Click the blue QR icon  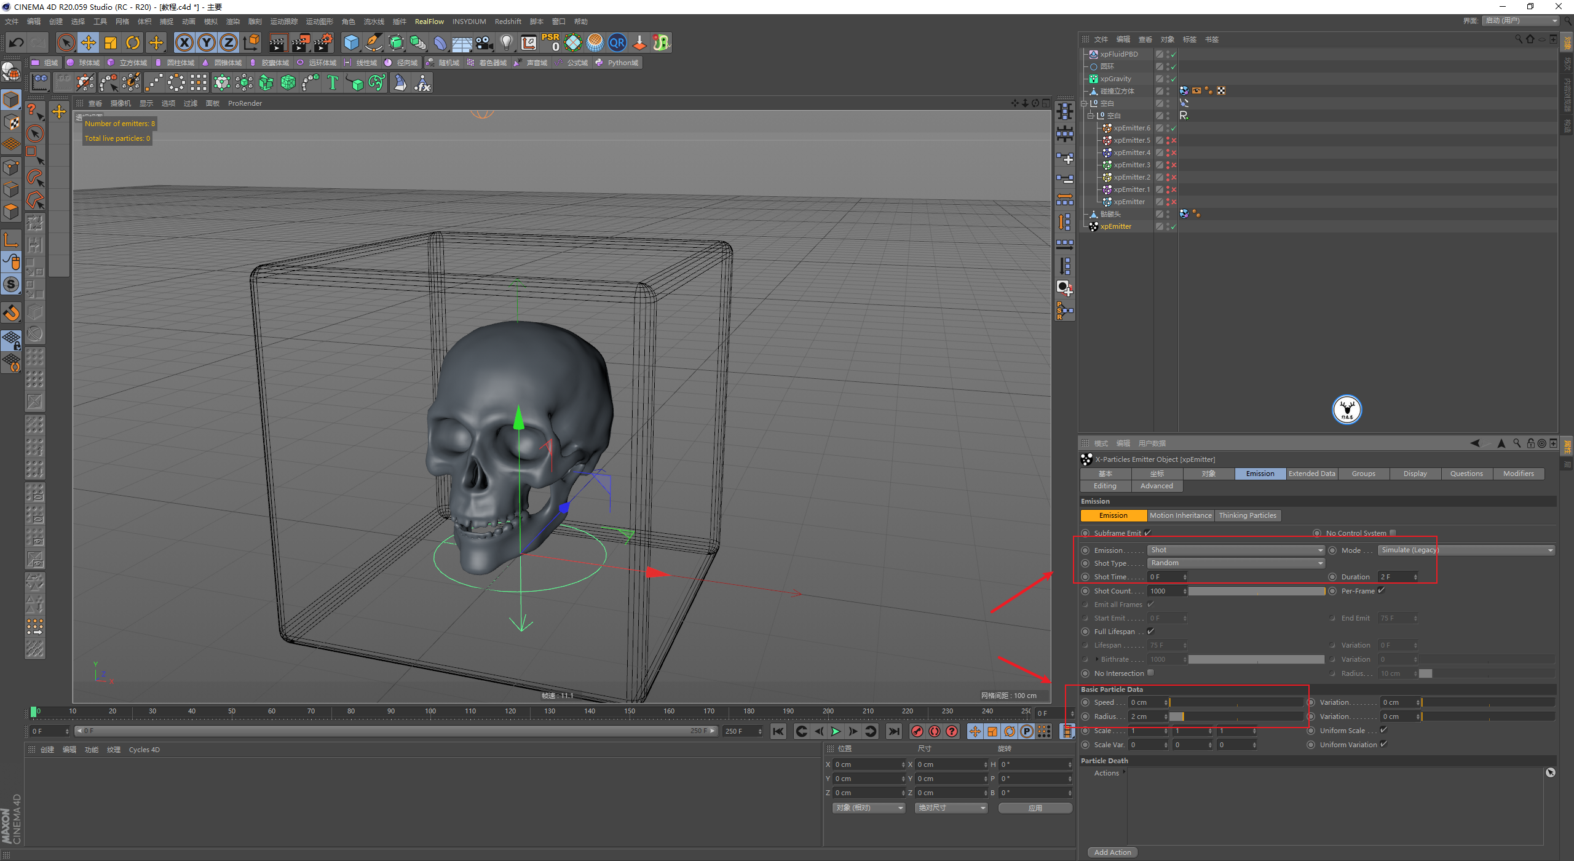pos(617,42)
